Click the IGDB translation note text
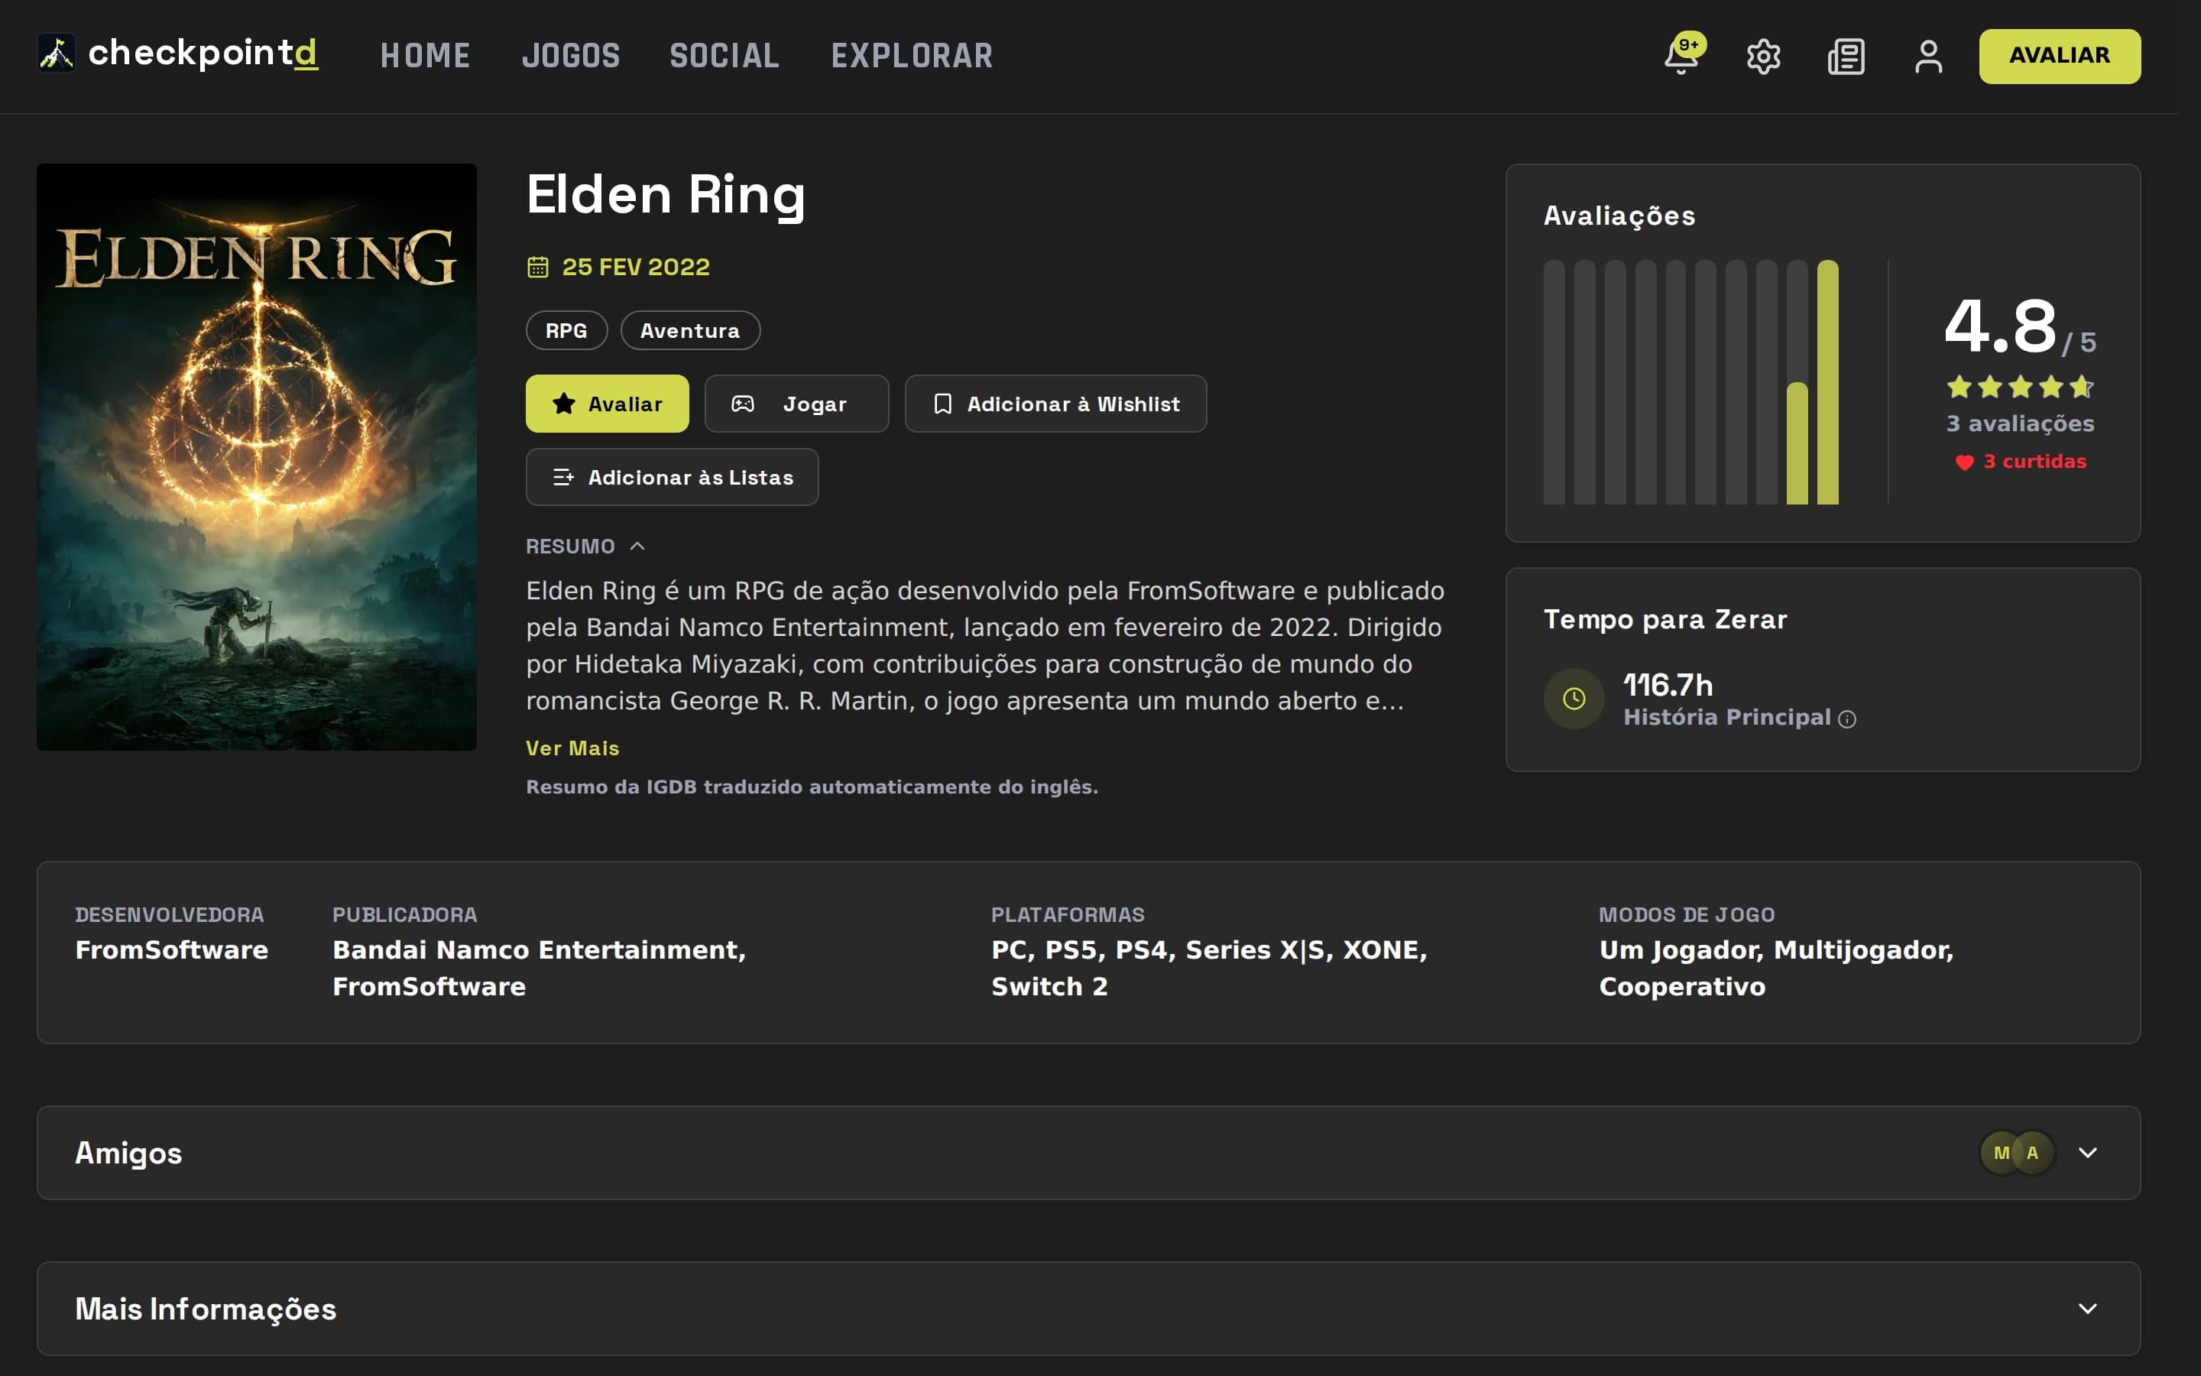Image resolution: width=2201 pixels, height=1376 pixels. [x=812, y=787]
